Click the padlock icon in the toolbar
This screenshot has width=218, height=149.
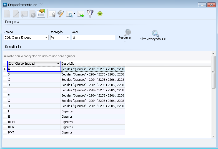coord(52,14)
